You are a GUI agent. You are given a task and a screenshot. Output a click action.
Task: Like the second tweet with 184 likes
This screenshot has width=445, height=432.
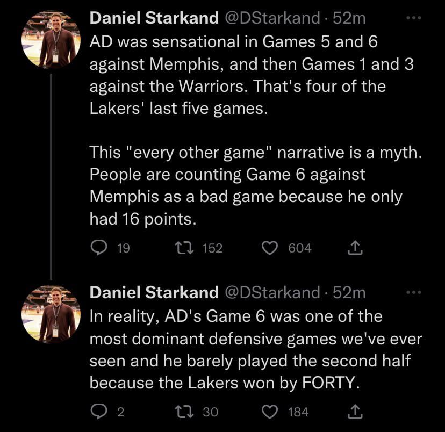pyautogui.click(x=269, y=412)
